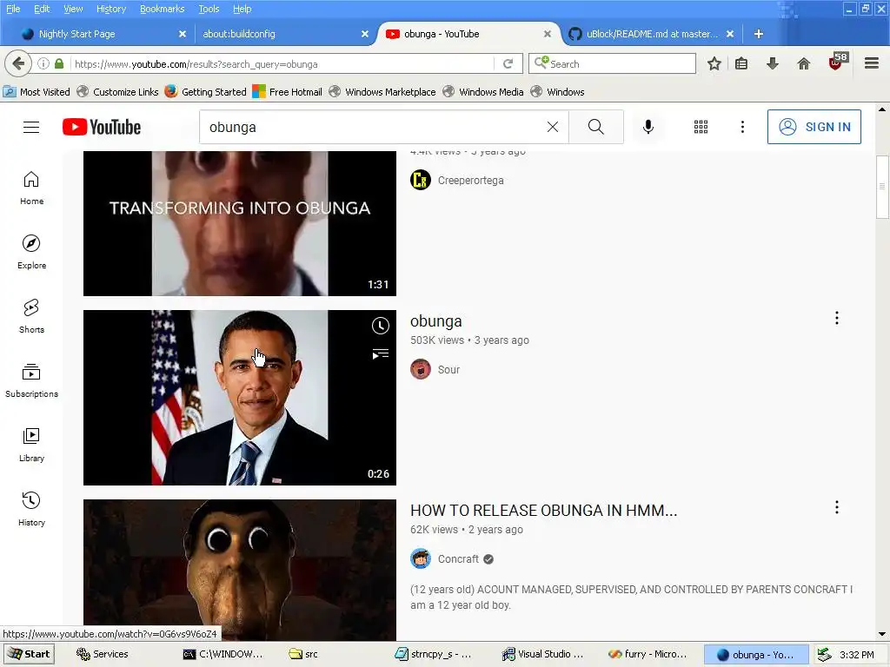
Task: Switch to the uBlock README.md tab
Action: 652,34
